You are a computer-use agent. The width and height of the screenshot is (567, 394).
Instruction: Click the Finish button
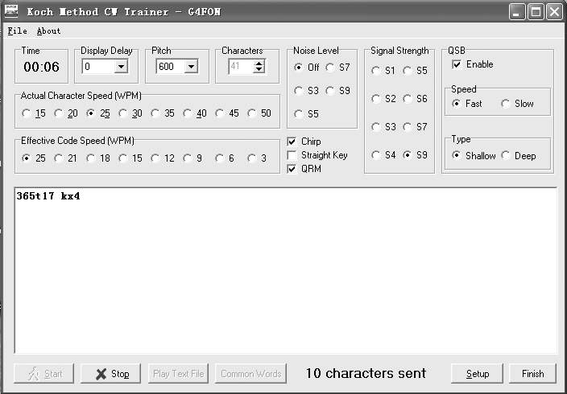pos(532,374)
